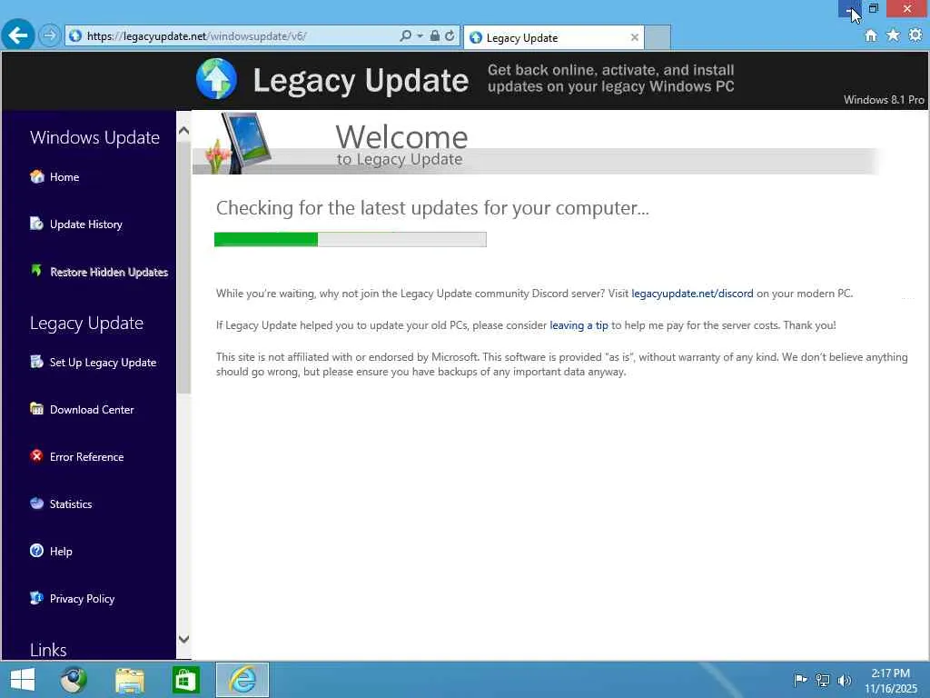The width and height of the screenshot is (930, 698).
Task: Click the Restore Hidden Updates icon
Action: pyautogui.click(x=36, y=271)
